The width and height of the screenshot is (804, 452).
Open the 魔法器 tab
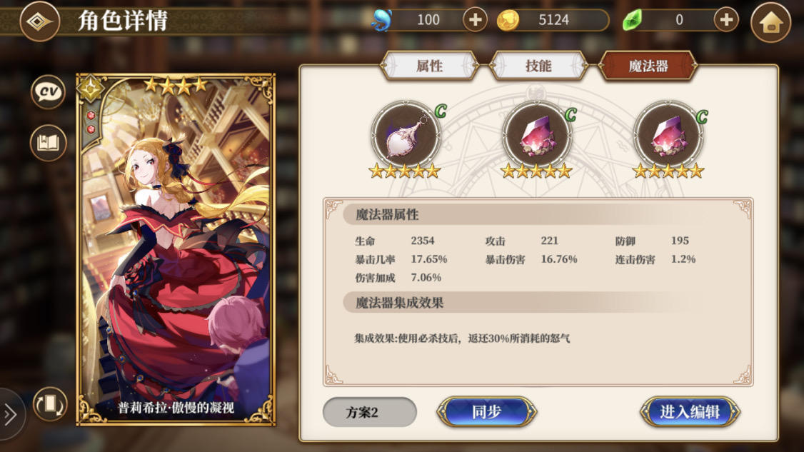(648, 66)
